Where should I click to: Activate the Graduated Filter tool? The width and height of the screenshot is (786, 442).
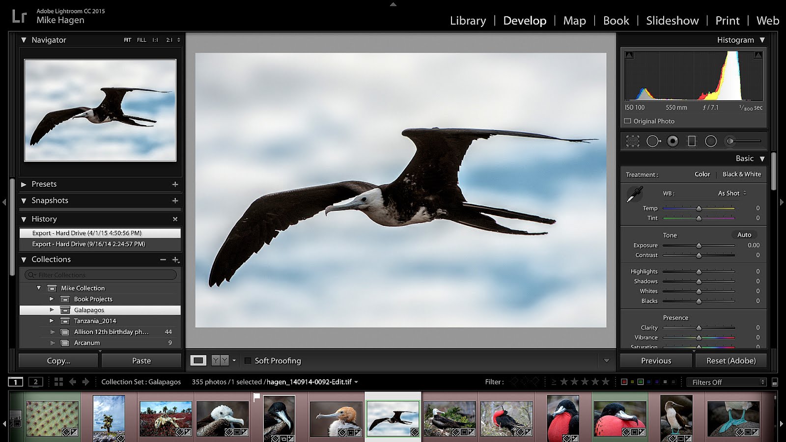(692, 141)
